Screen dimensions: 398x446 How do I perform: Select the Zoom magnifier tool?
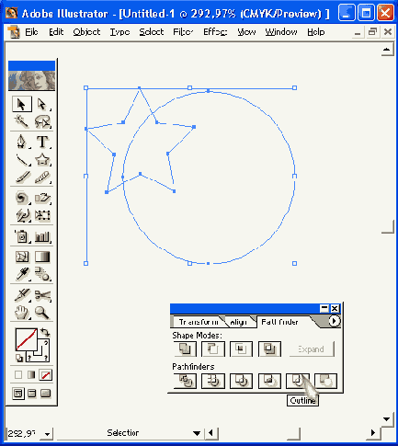(x=42, y=313)
